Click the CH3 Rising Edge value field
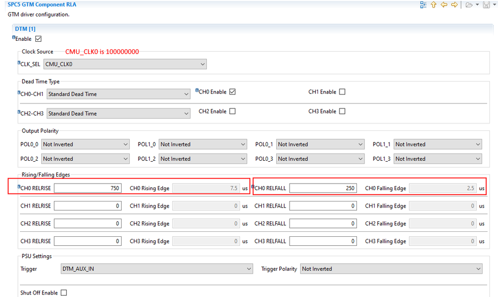 [206, 241]
